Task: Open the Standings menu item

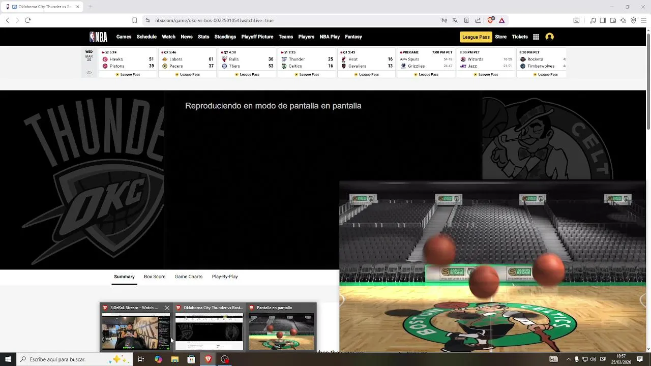Action: click(225, 37)
